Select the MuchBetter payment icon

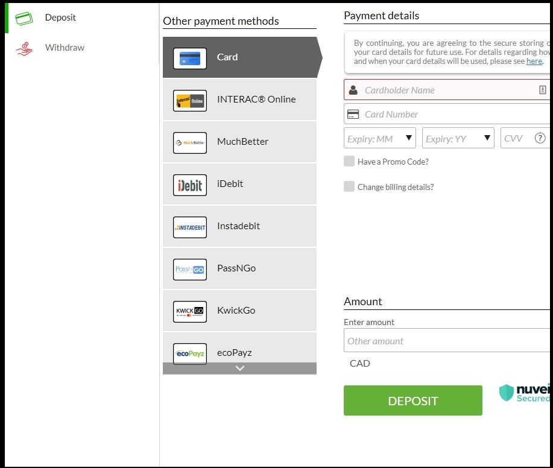click(x=189, y=142)
